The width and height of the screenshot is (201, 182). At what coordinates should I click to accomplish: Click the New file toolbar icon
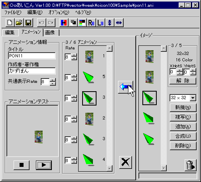coord(10,23)
